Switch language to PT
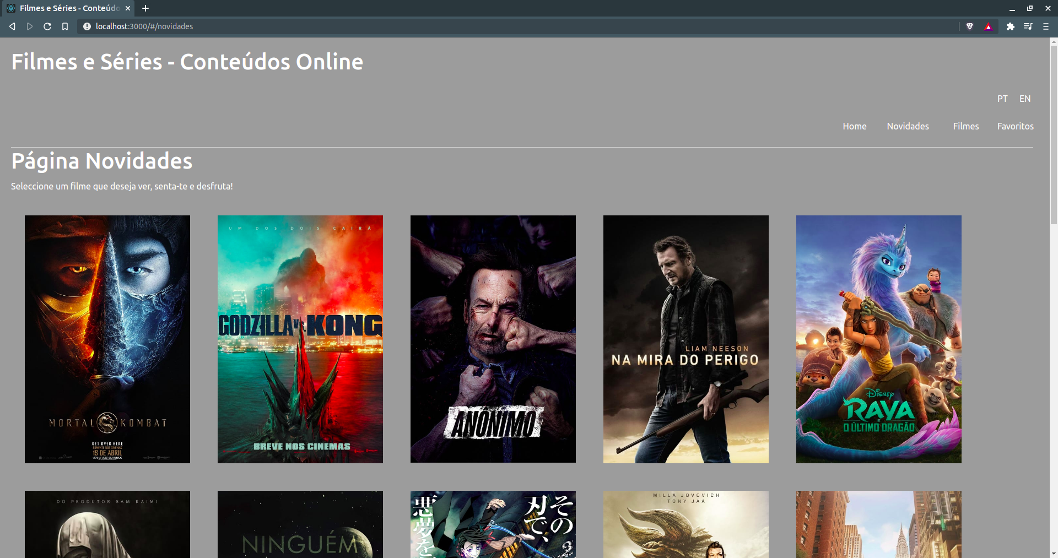This screenshot has height=558, width=1058. pyautogui.click(x=1002, y=99)
